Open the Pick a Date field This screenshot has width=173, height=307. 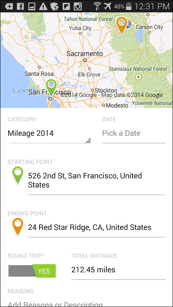coord(134,134)
